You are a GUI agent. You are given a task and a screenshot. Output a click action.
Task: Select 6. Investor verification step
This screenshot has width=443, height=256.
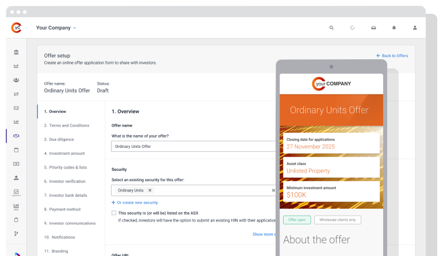click(64, 181)
